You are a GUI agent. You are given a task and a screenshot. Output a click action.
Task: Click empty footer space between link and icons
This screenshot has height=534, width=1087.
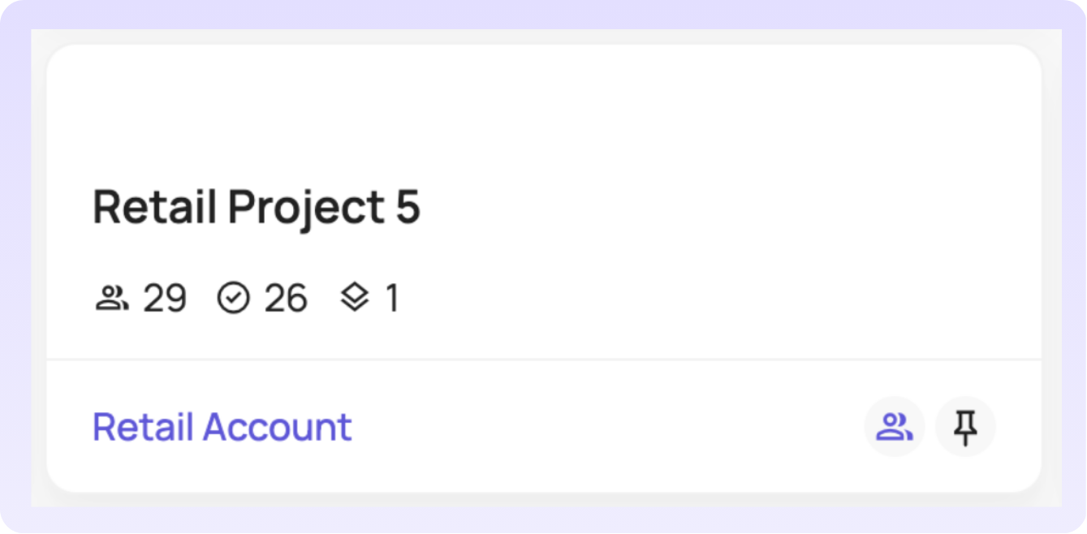click(x=609, y=427)
